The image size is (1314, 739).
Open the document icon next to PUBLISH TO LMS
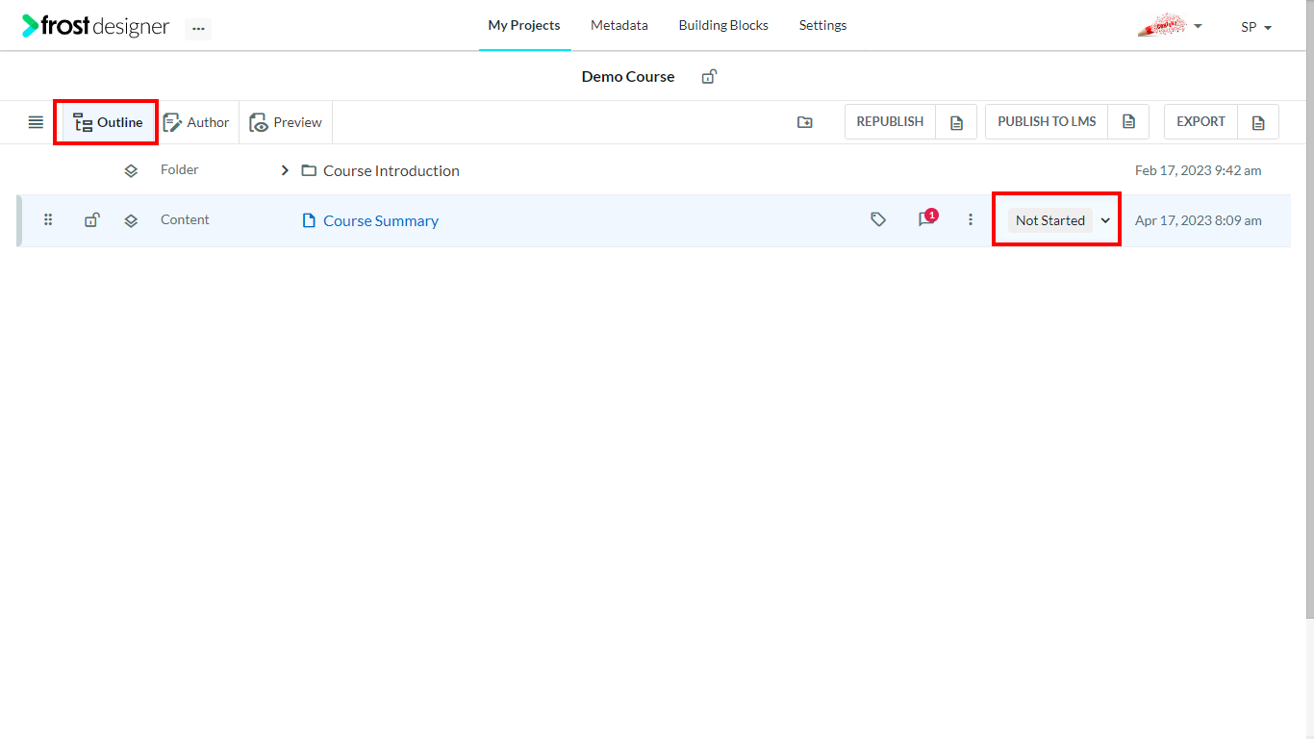1128,122
